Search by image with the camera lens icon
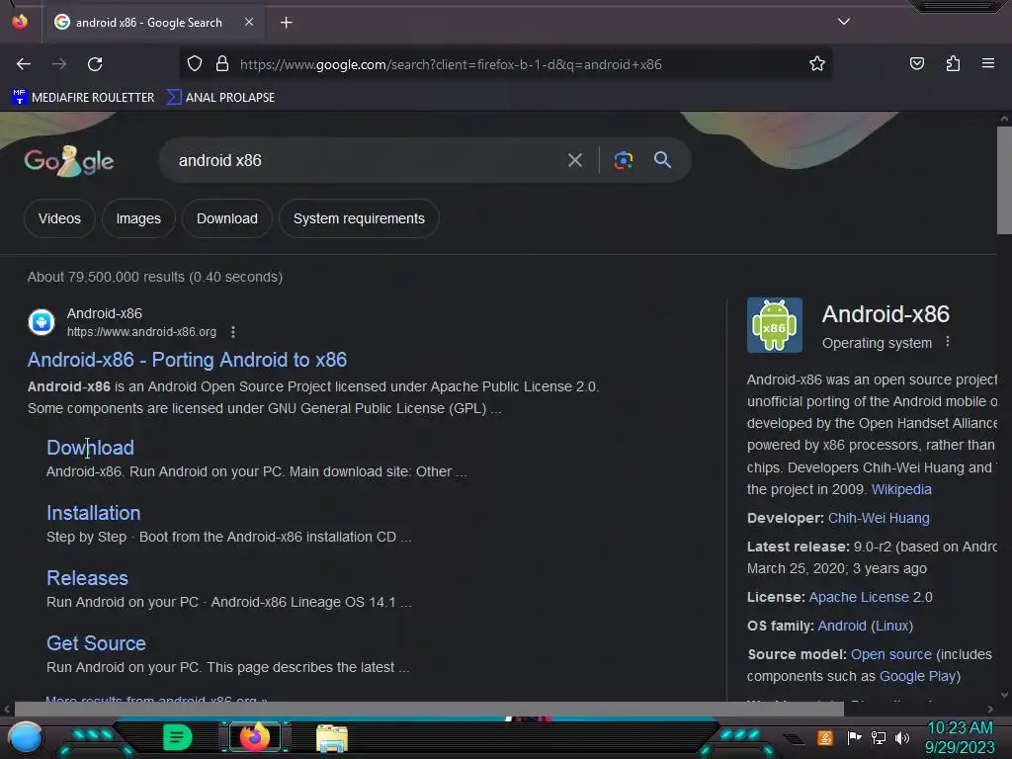This screenshot has width=1012, height=759. pos(623,160)
